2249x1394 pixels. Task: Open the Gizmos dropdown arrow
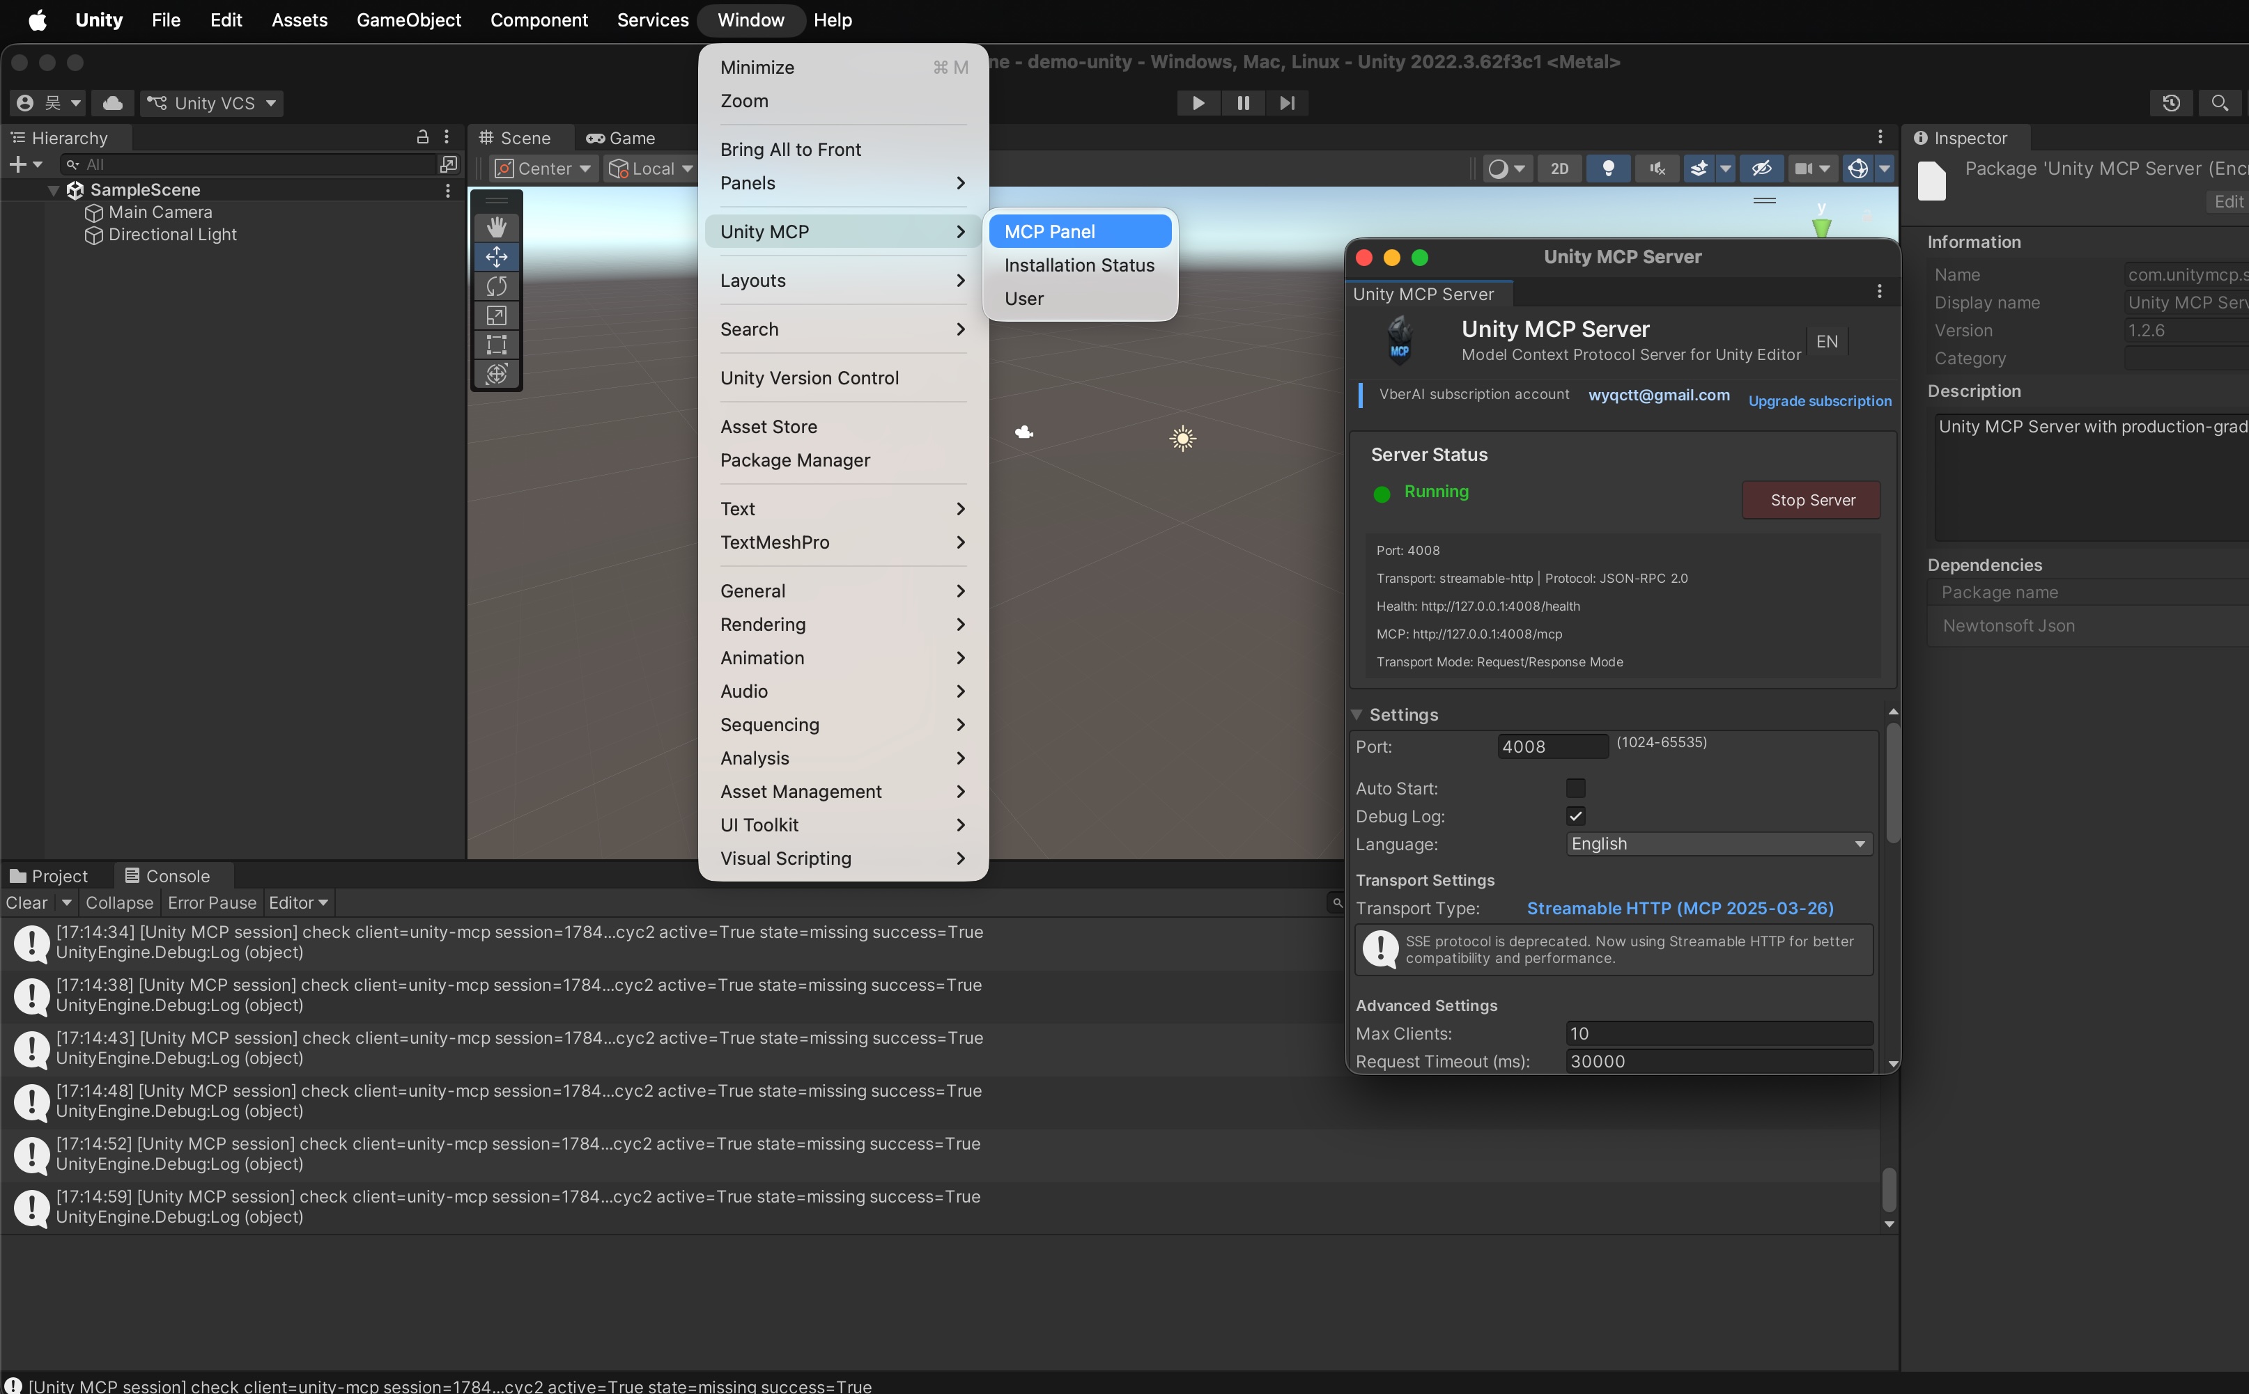pyautogui.click(x=1885, y=169)
